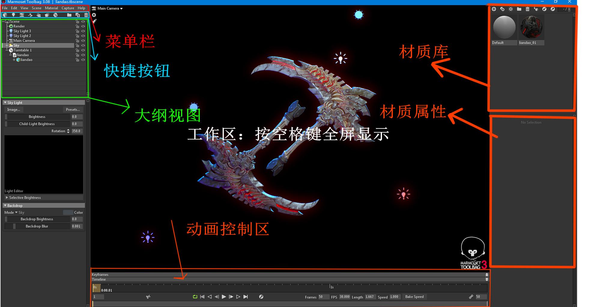Open the Capture menu
This screenshot has height=307, width=615.
pos(68,8)
